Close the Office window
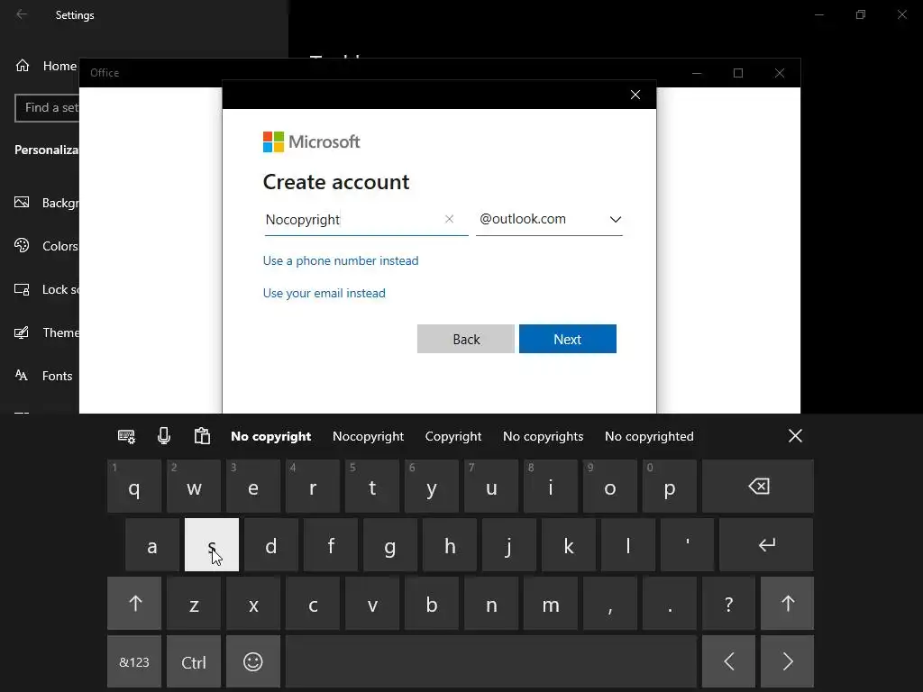This screenshot has width=923, height=692. [780, 73]
